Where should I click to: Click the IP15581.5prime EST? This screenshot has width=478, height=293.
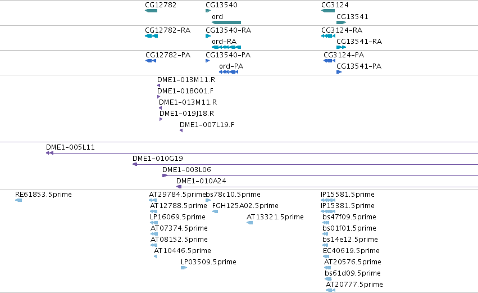(328, 200)
